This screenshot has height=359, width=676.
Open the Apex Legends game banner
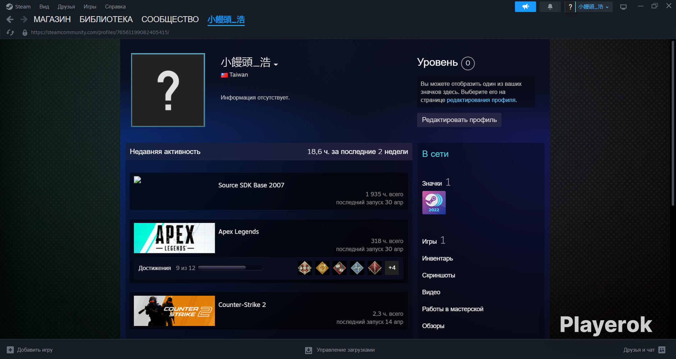[174, 238]
